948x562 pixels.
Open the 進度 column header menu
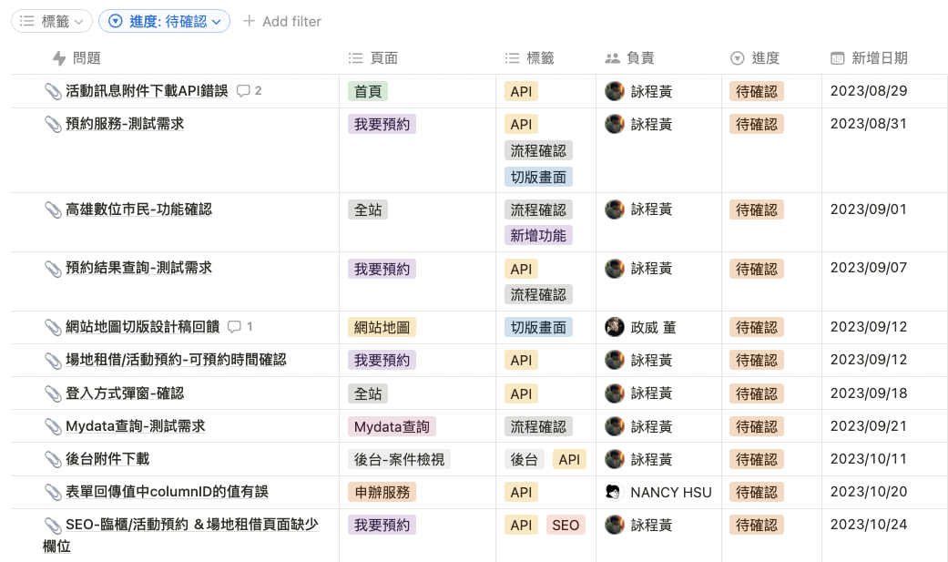tap(765, 58)
